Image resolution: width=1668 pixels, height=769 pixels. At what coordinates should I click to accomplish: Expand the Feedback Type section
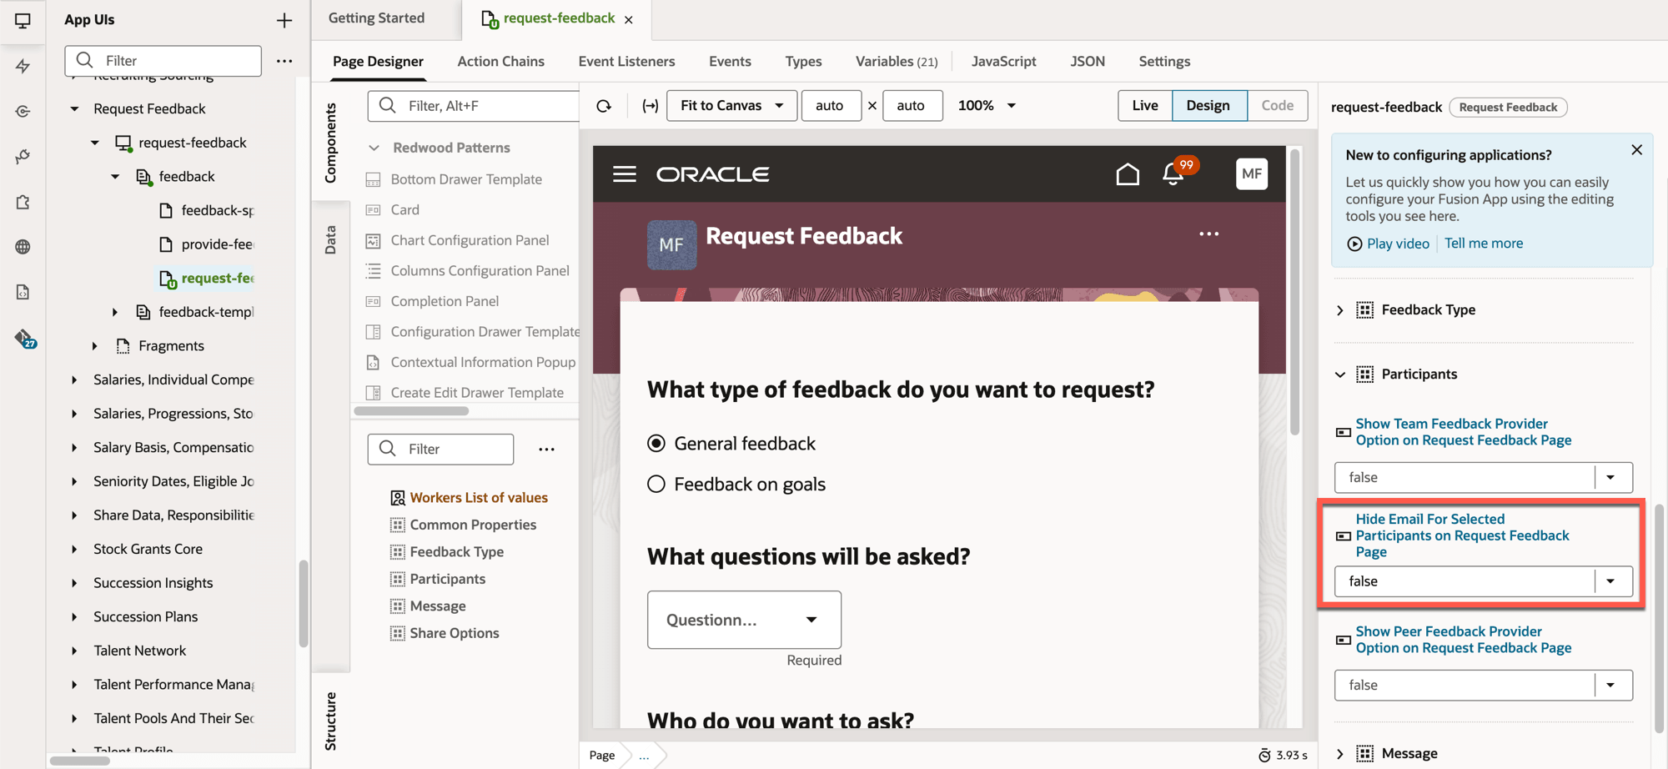tap(1340, 309)
